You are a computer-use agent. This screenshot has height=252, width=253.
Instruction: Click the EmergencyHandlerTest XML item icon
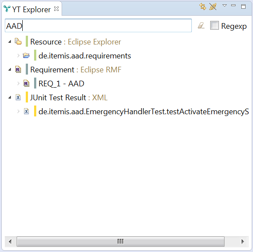[x=26, y=111]
